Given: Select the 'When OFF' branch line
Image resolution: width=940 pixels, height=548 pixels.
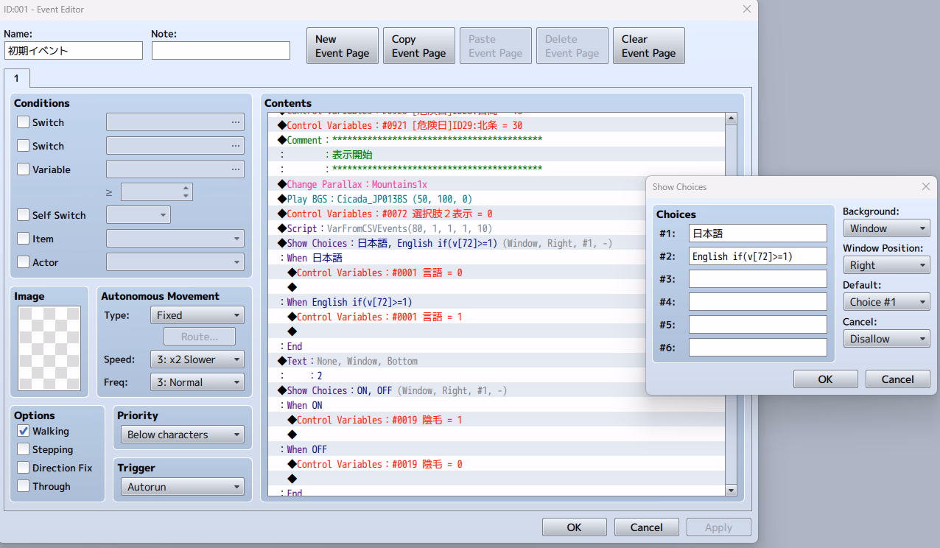Looking at the screenshot, I should (x=496, y=449).
